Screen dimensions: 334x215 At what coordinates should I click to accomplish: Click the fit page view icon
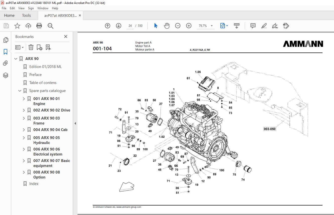pos(222,26)
